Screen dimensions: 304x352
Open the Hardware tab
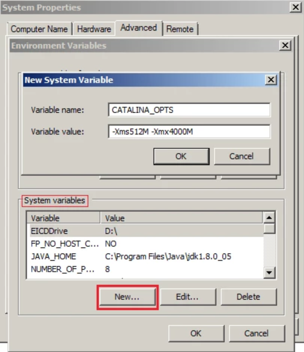pyautogui.click(x=94, y=29)
